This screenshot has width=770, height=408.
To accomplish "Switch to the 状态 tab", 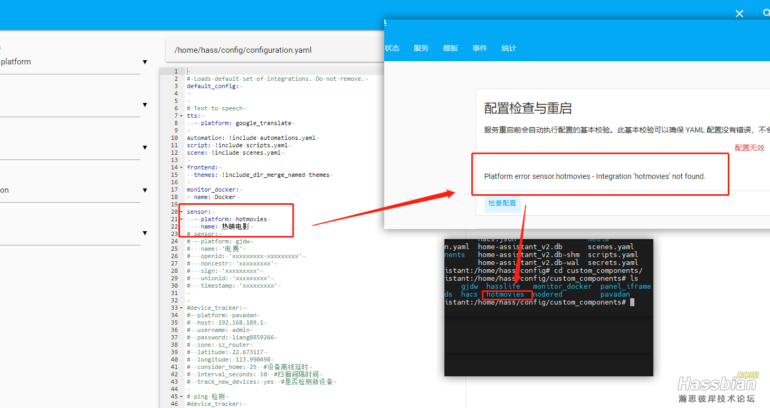I will tap(392, 48).
